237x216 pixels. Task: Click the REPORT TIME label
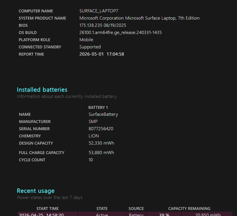[31, 54]
